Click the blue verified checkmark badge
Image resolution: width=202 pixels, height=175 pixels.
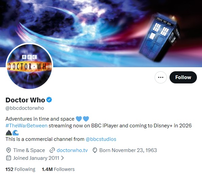tap(49, 100)
